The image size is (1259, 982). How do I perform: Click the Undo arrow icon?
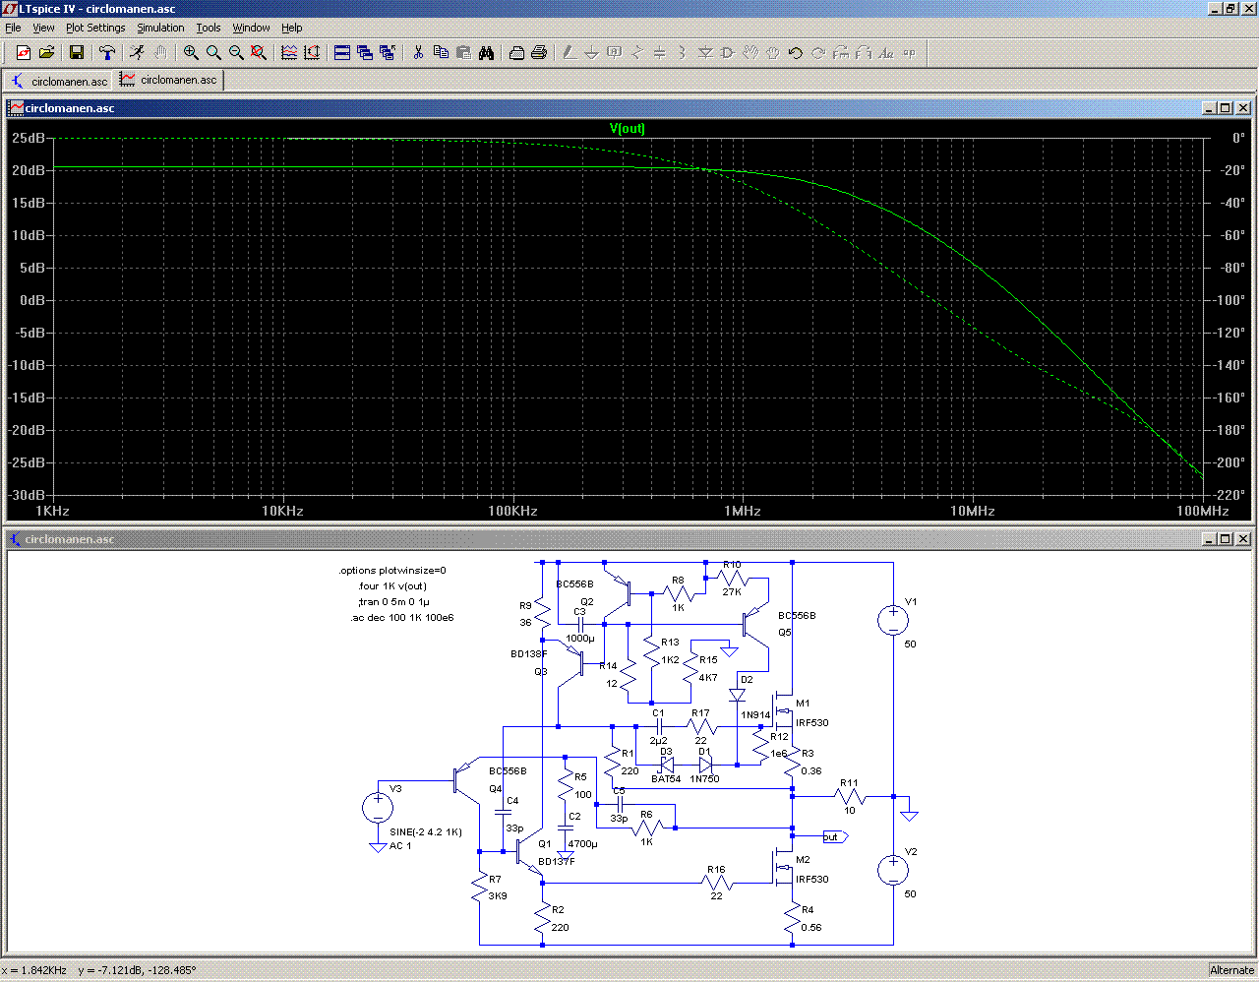[796, 53]
